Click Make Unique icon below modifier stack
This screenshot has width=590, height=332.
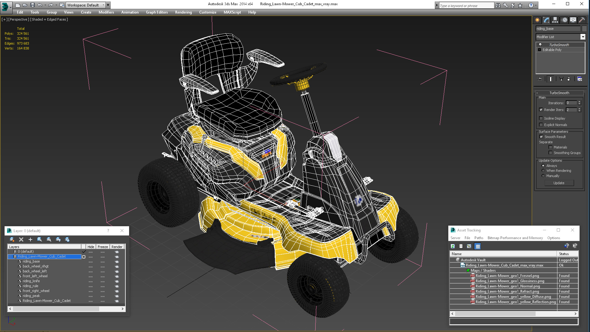pyautogui.click(x=561, y=79)
